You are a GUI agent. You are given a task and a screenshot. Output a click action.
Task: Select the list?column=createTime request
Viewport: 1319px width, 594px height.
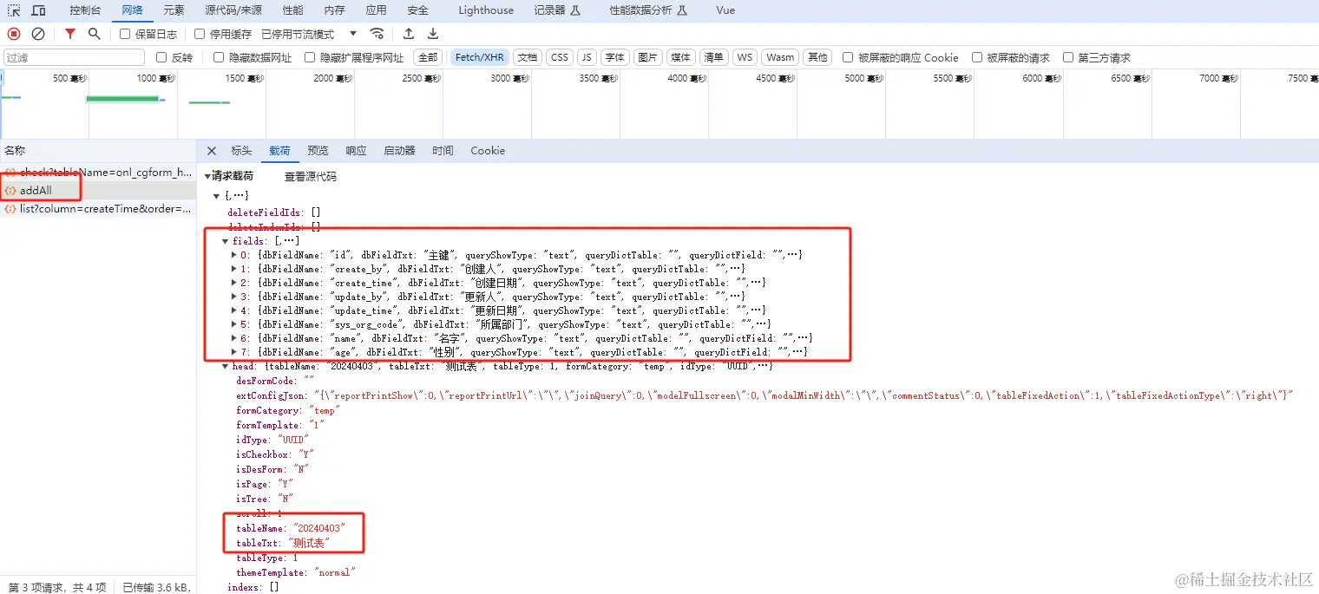tap(98, 209)
